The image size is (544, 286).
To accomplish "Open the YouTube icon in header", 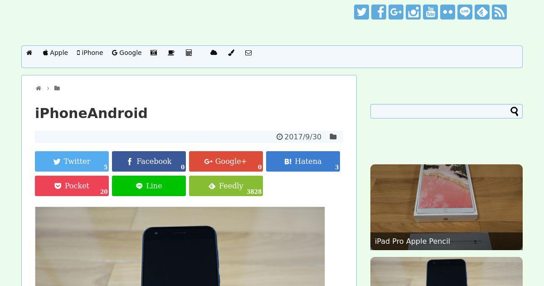I will (430, 12).
